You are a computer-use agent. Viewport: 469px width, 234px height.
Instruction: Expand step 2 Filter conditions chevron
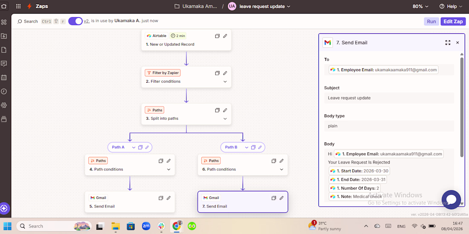pos(225,81)
